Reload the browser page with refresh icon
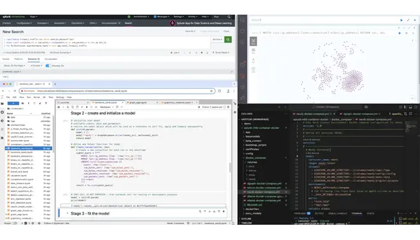This screenshot has height=240, width=420. 15,91
